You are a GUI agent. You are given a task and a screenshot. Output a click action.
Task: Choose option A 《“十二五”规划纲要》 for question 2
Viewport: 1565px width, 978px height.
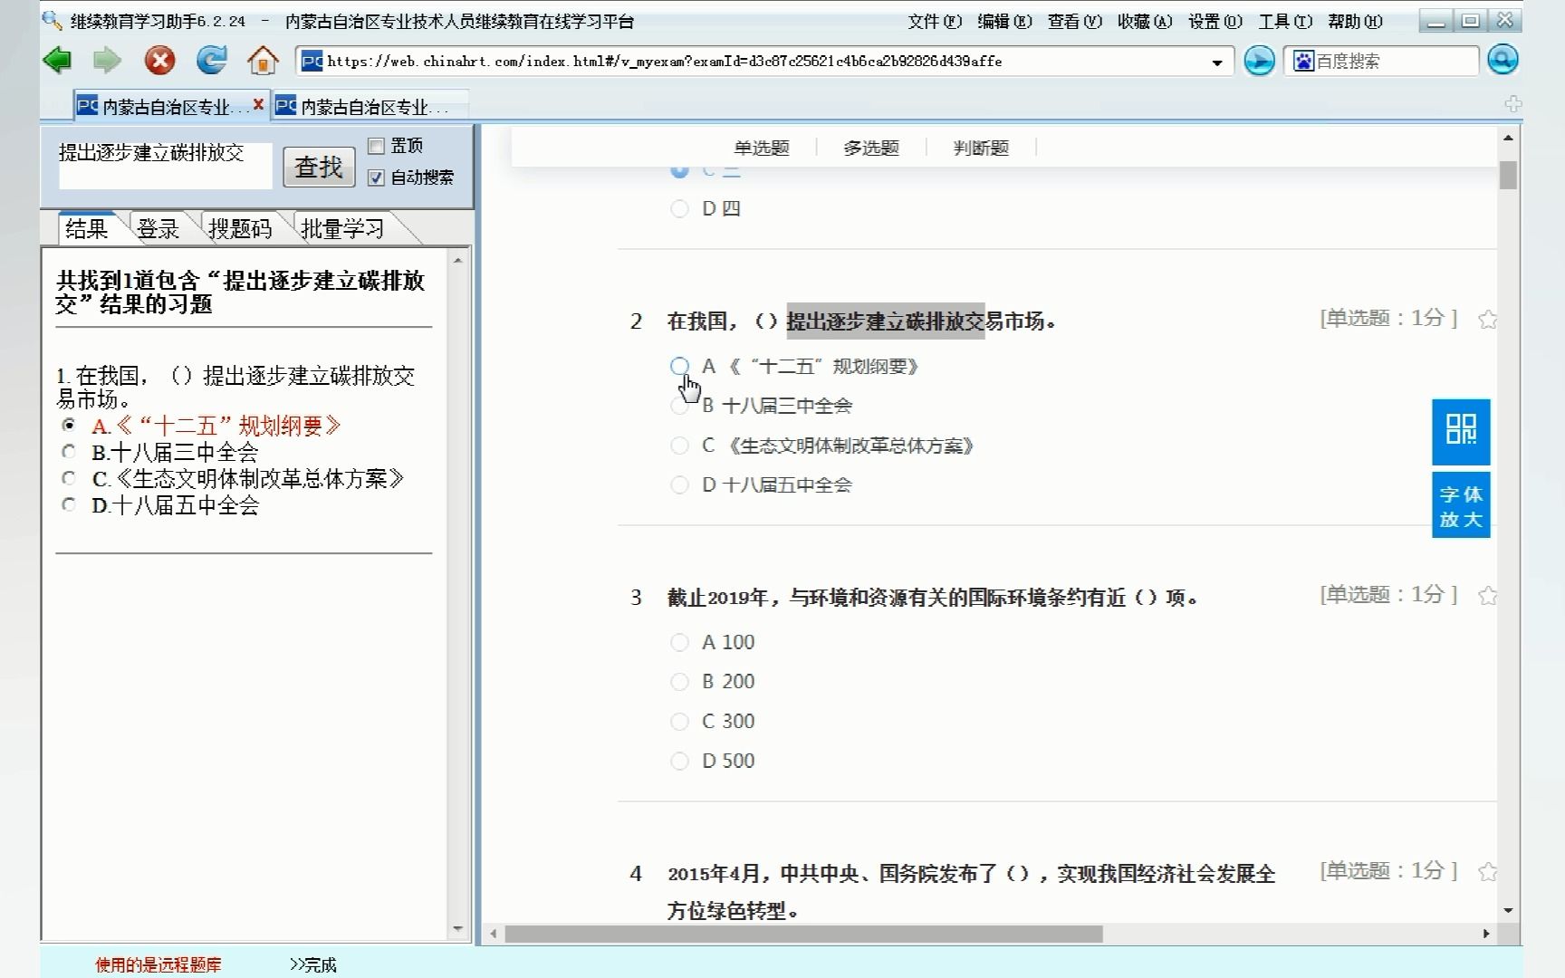click(679, 366)
